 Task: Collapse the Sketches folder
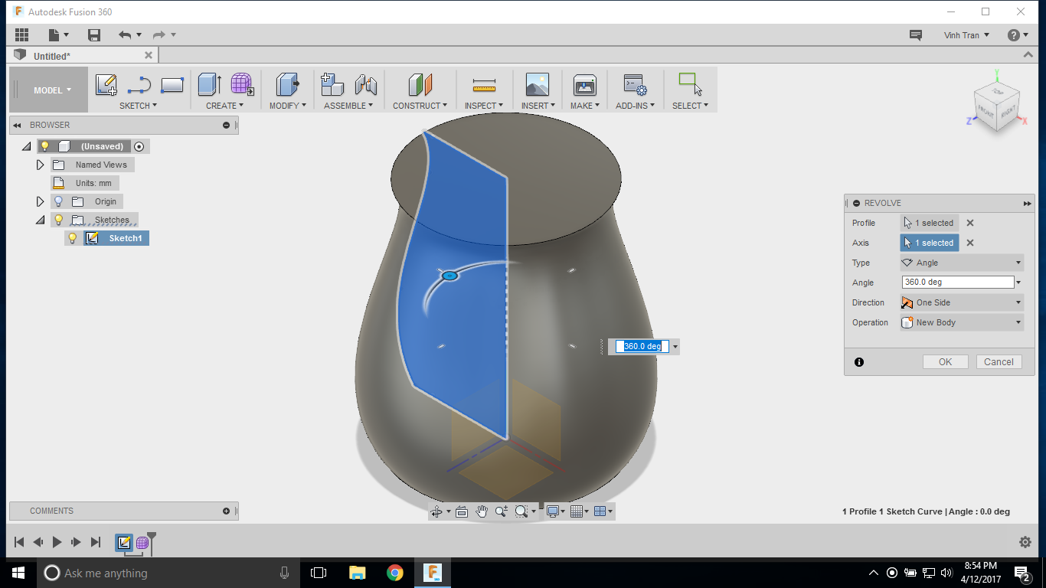41,220
